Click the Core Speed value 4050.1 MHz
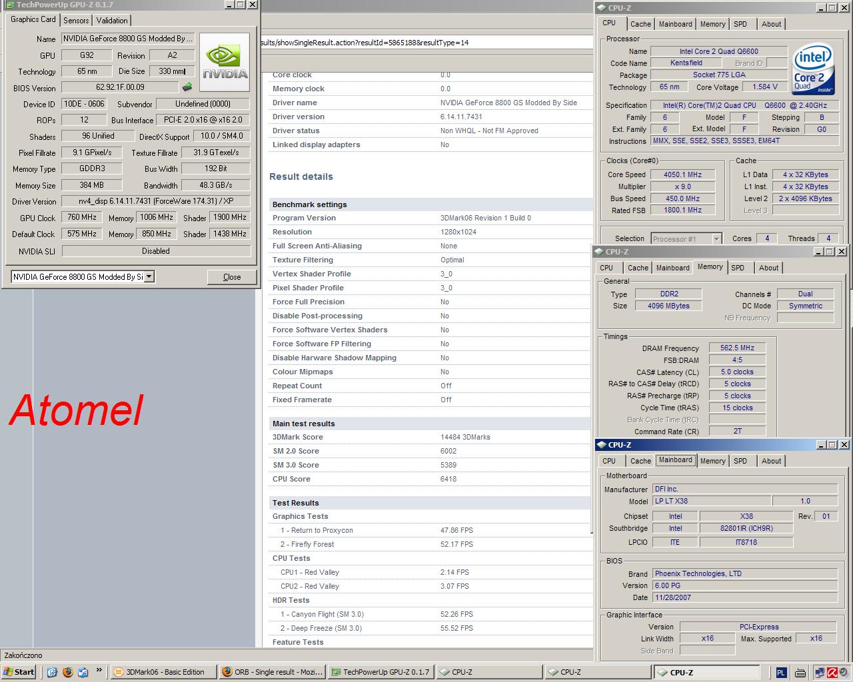The height and width of the screenshot is (682, 853). 683,174
